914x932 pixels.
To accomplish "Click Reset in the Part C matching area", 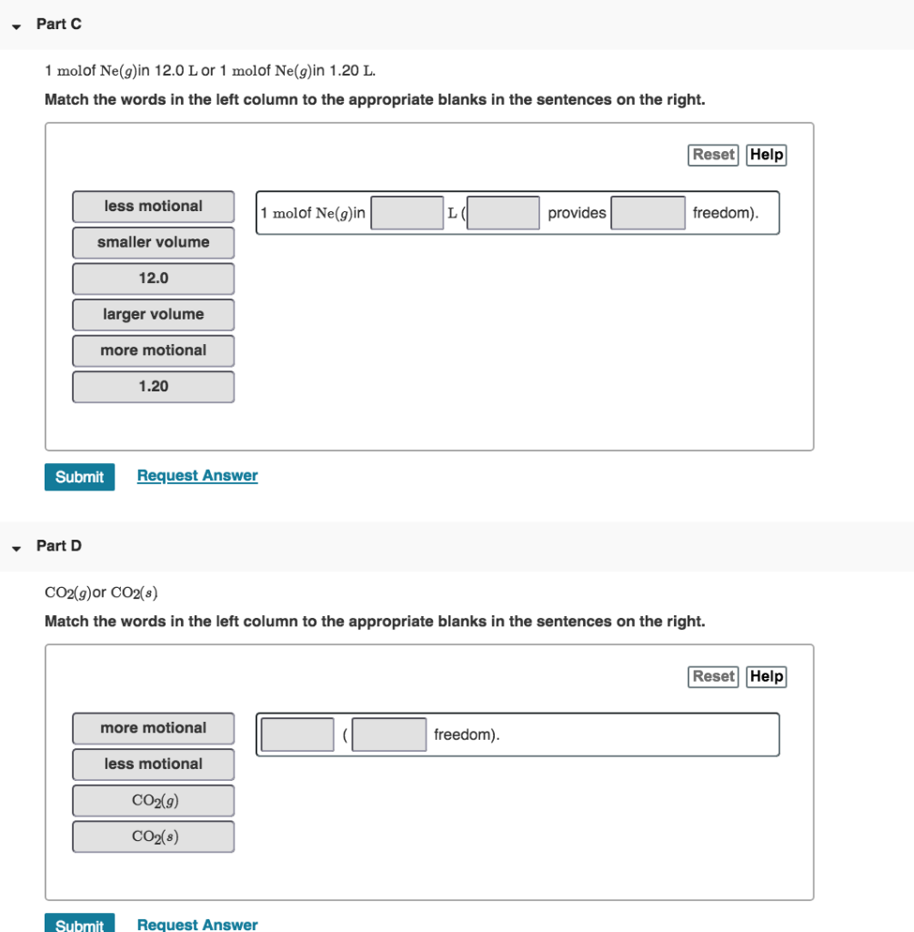I will tap(713, 154).
